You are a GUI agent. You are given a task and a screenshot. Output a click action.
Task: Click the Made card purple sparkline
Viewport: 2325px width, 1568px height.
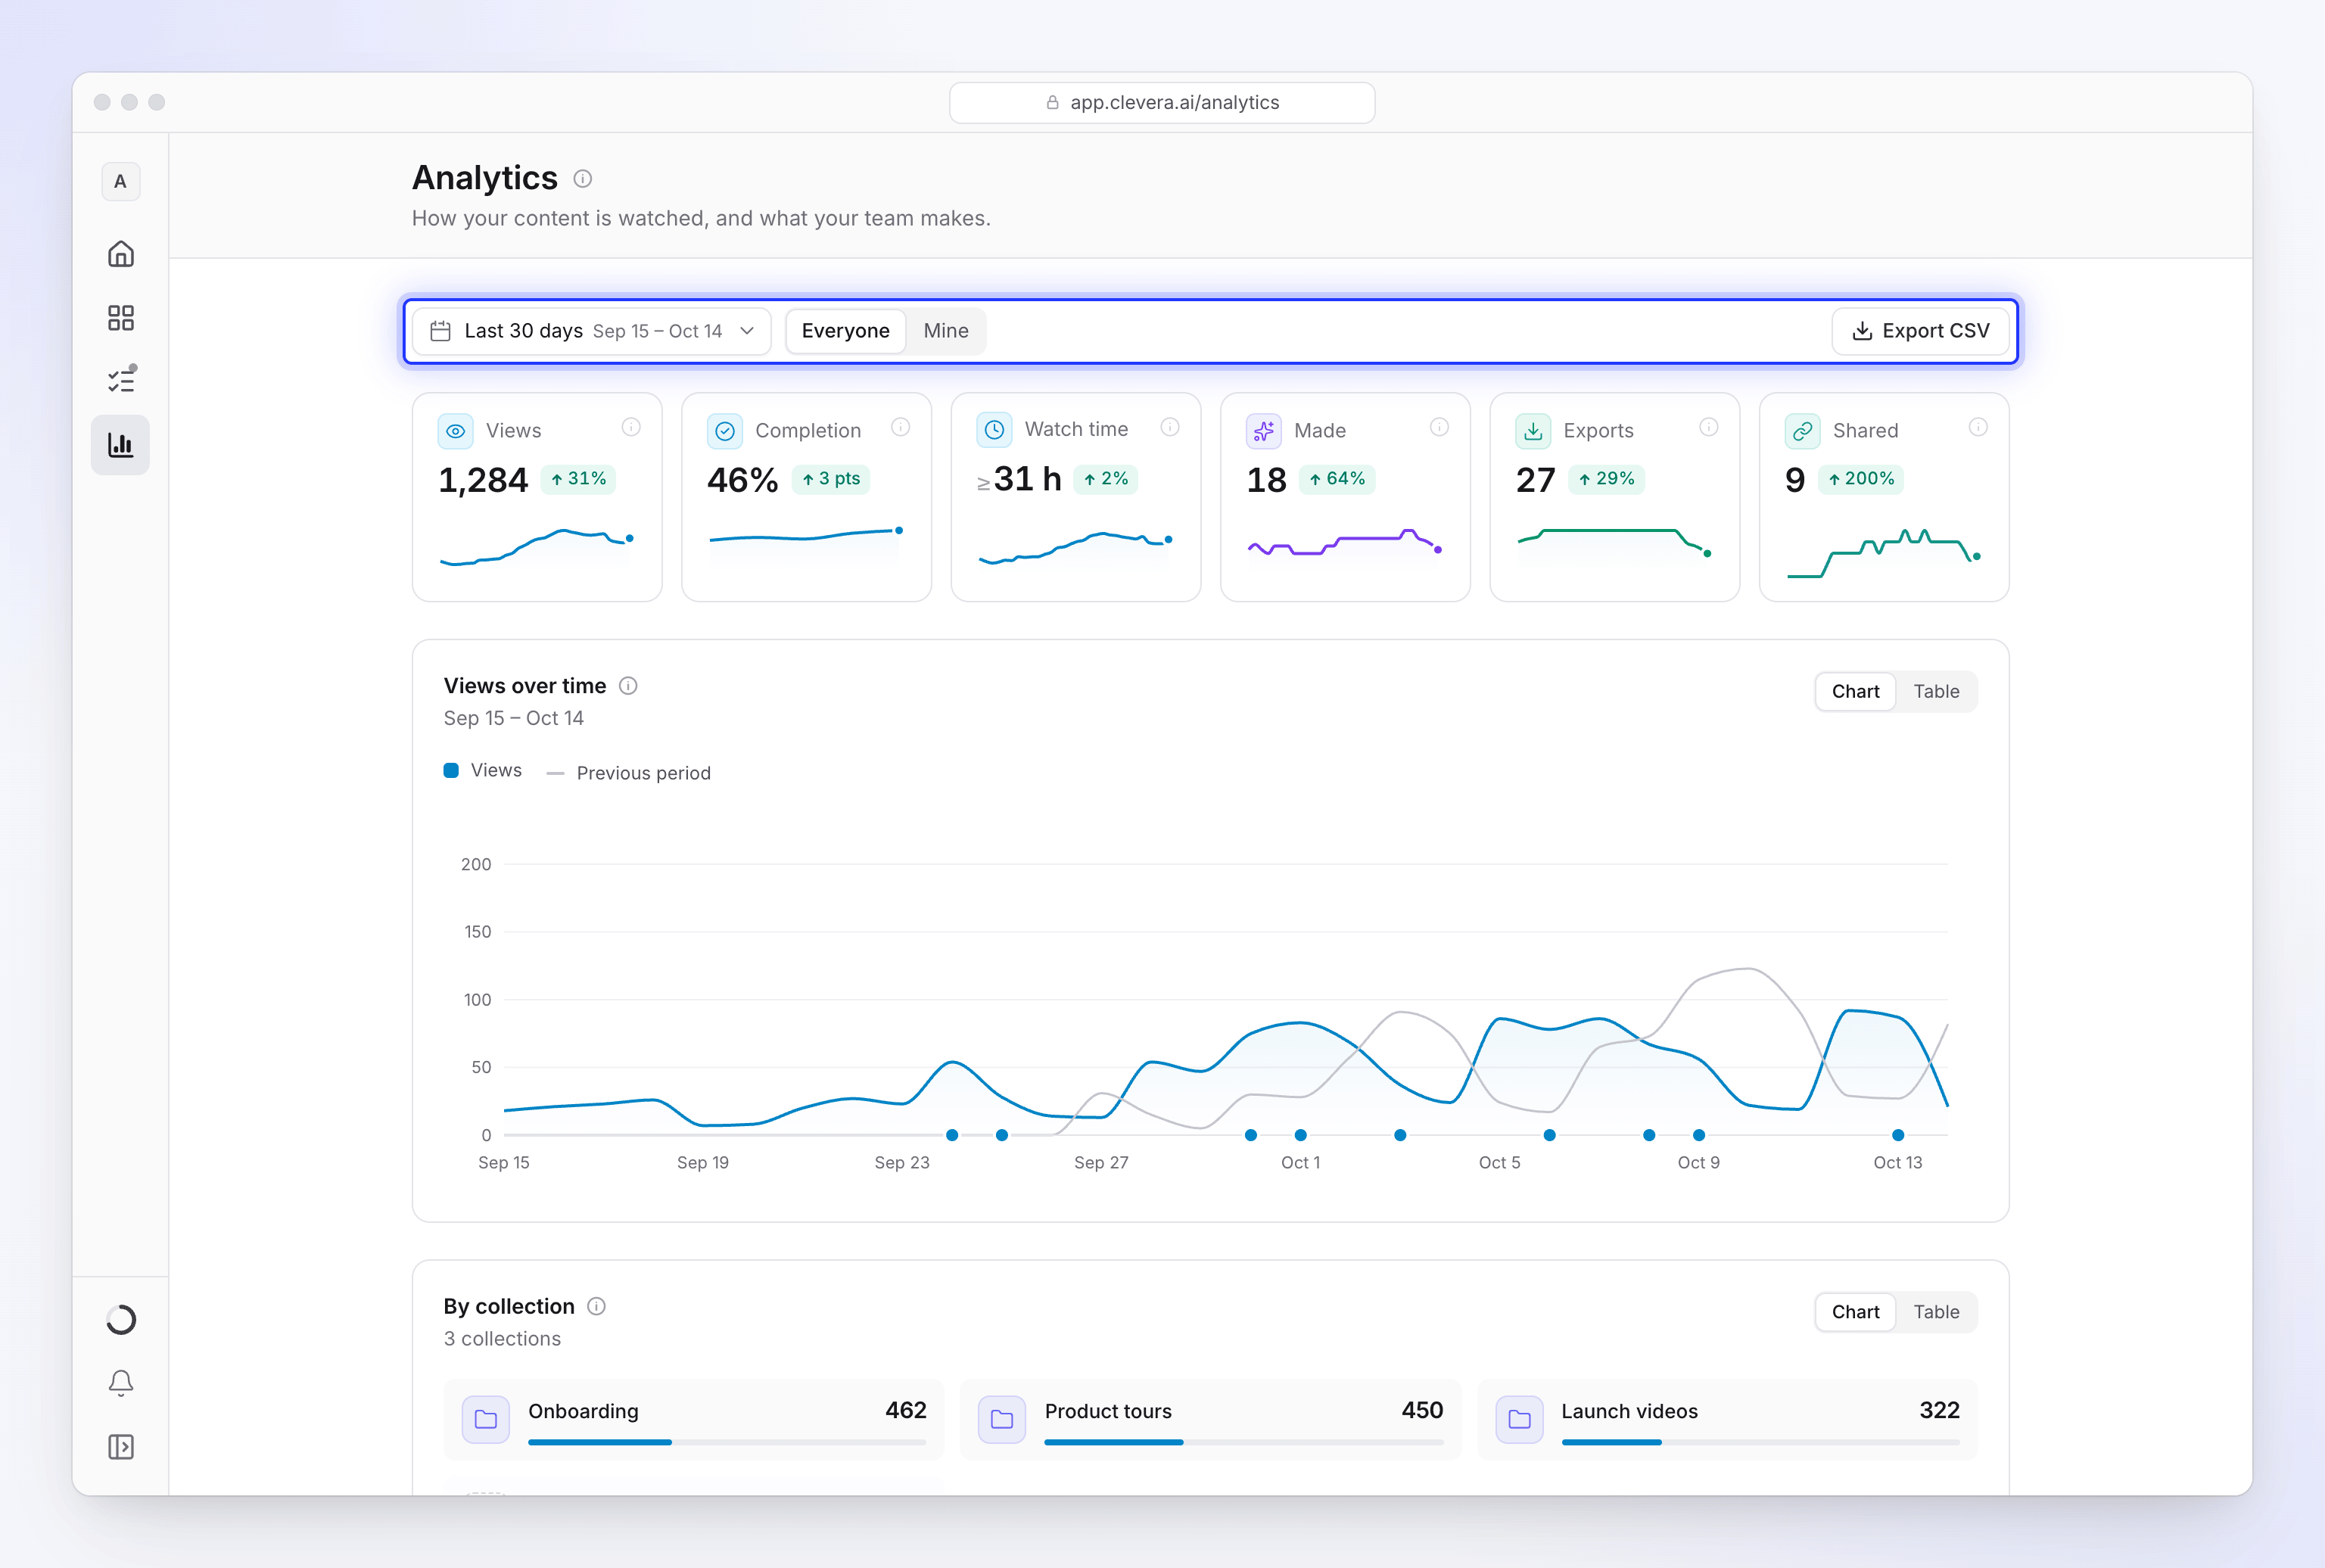click(1345, 543)
